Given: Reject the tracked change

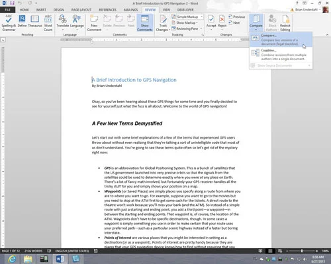Looking at the screenshot, I should point(222,22).
